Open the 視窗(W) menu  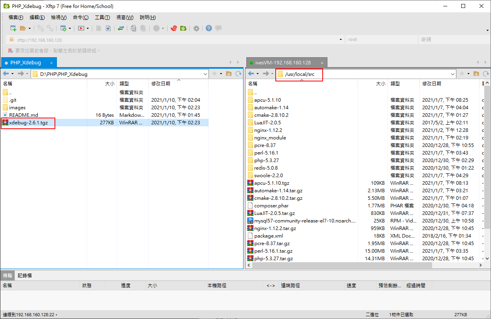point(125,17)
